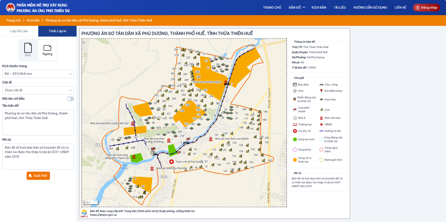Click the orange Vùng rủi ro legend swatch
This screenshot has width=446, height=222.
[x=295, y=160]
